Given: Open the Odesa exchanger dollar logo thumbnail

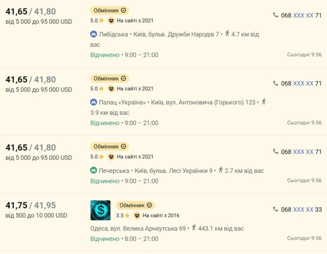Looking at the screenshot, I should coord(101,210).
